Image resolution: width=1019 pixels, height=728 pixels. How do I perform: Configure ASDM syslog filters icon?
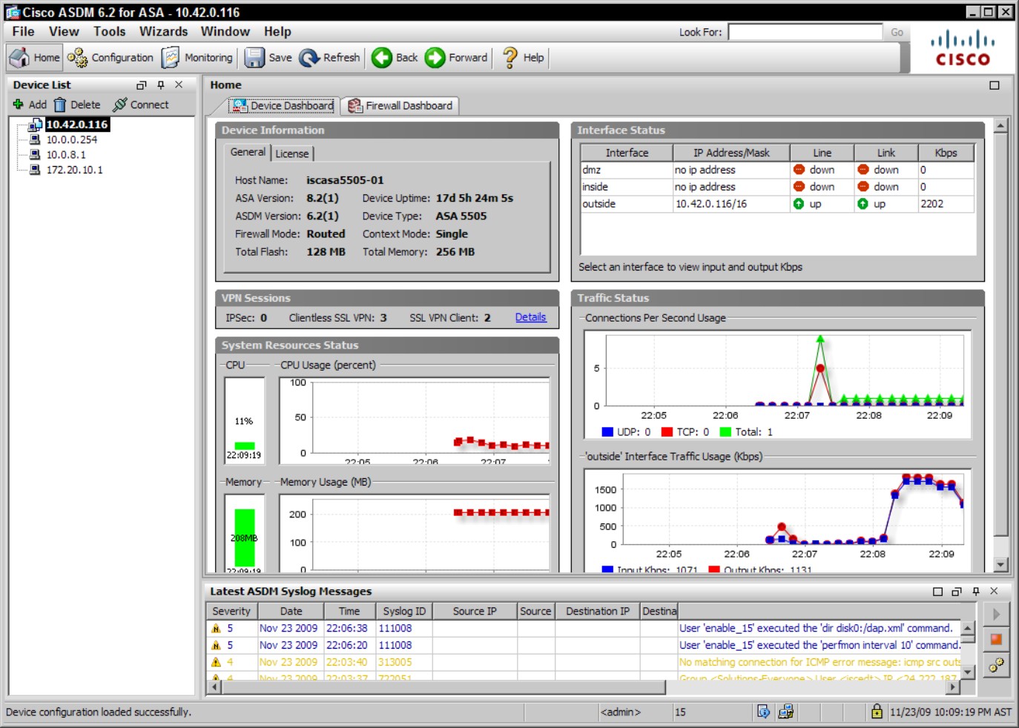click(996, 665)
